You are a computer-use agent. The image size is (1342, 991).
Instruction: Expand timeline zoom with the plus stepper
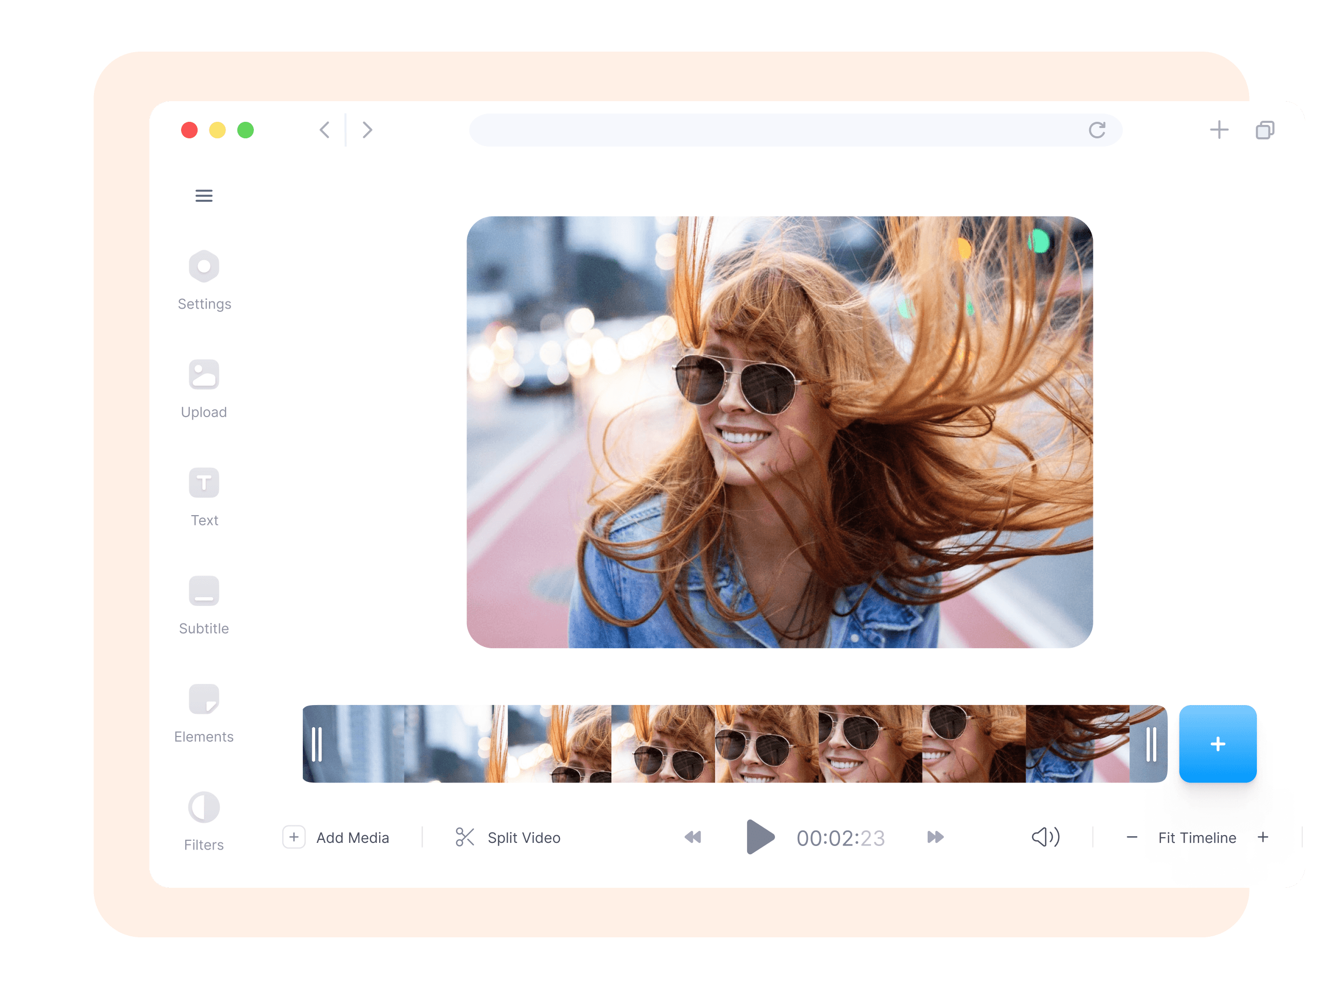click(x=1263, y=837)
